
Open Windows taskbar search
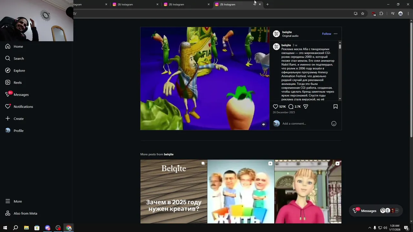coord(15,228)
